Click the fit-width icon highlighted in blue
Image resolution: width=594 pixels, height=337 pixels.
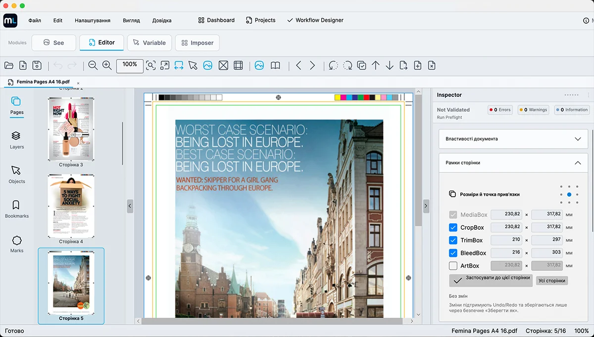pos(179,65)
